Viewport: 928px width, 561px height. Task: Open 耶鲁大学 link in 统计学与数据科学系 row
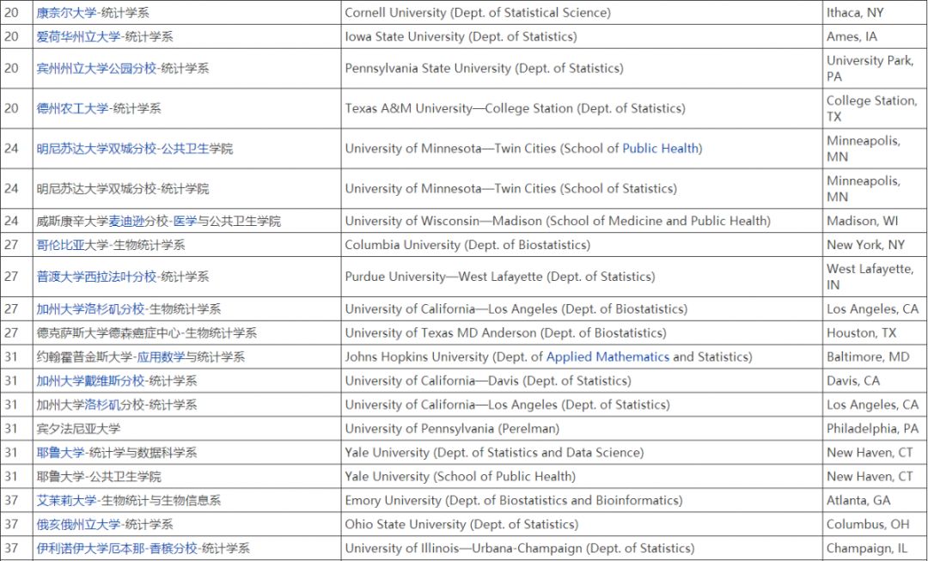pyautogui.click(x=60, y=453)
